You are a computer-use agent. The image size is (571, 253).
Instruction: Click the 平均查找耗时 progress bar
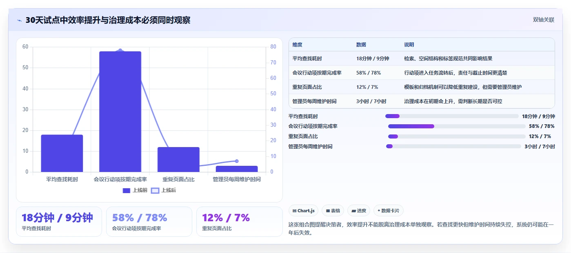click(x=452, y=116)
